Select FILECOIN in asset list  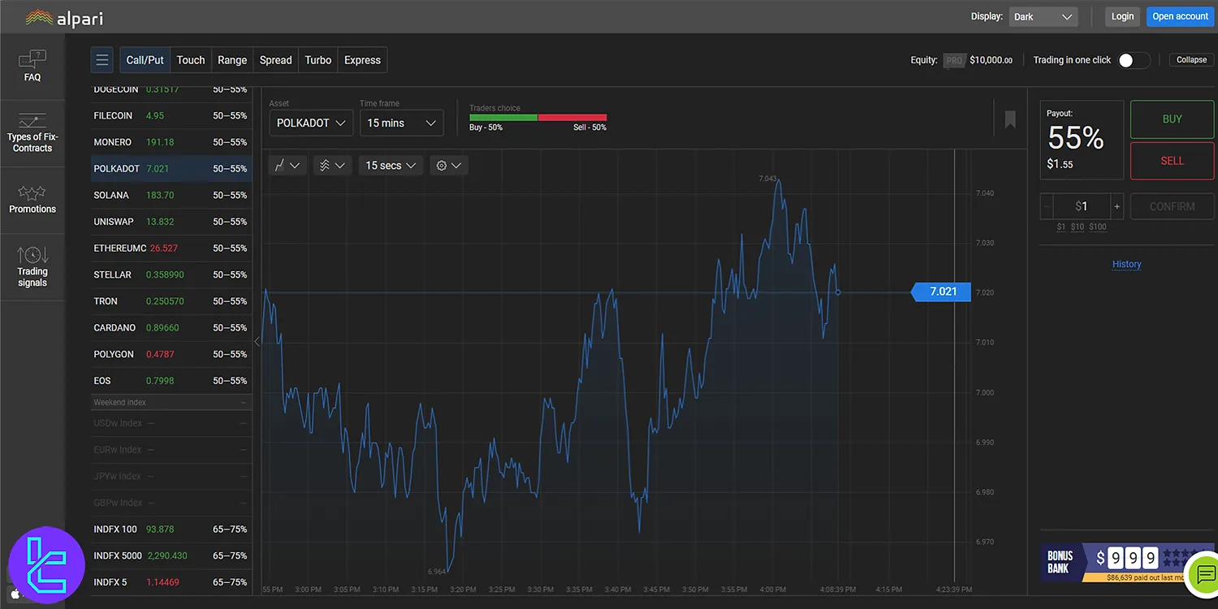coord(171,115)
